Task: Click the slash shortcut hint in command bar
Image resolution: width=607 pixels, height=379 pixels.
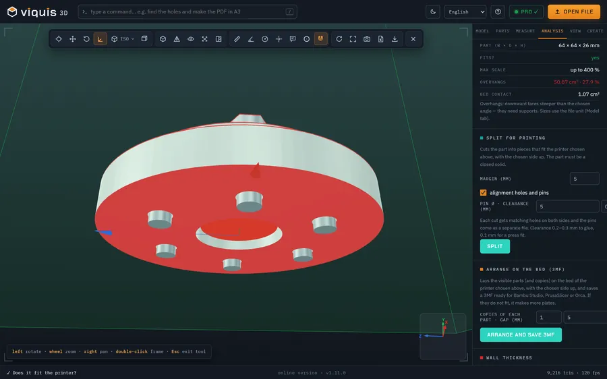Action: pyautogui.click(x=289, y=11)
